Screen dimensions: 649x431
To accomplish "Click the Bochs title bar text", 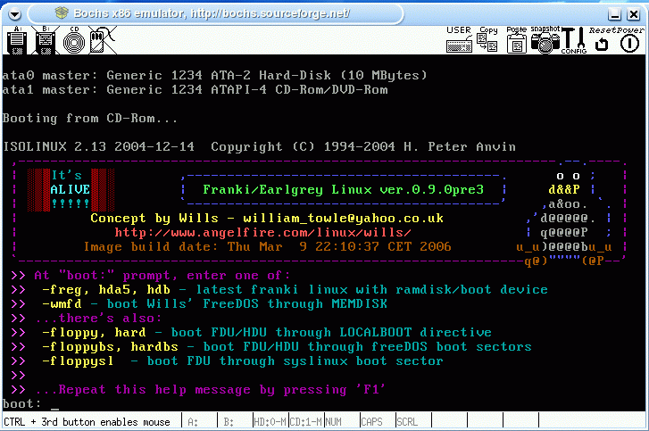I will pyautogui.click(x=212, y=13).
